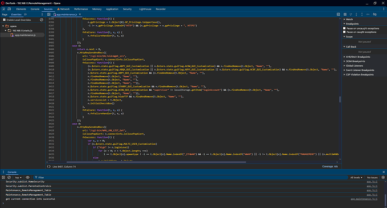Open the navigator pane three-dot menu
This screenshot has height=208, width=387.
[x=42, y=15]
